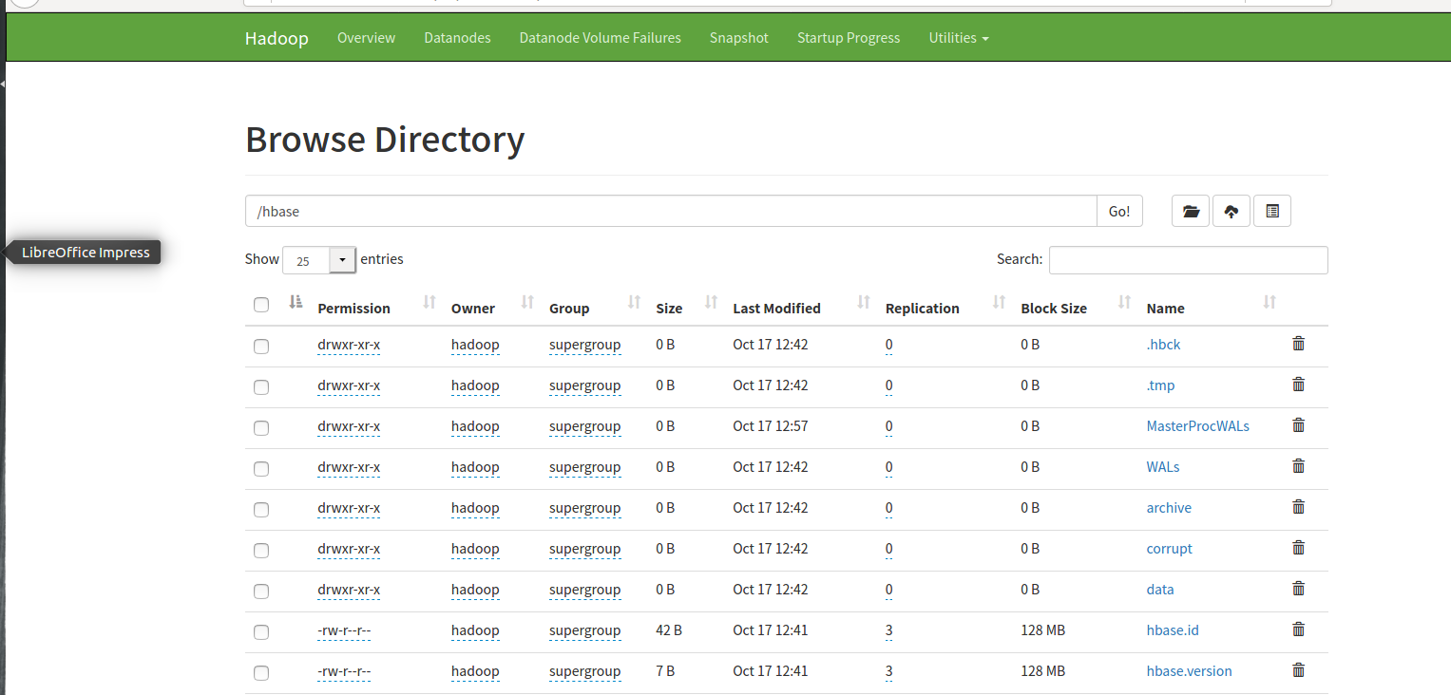Open the Startup Progress page

(x=849, y=38)
